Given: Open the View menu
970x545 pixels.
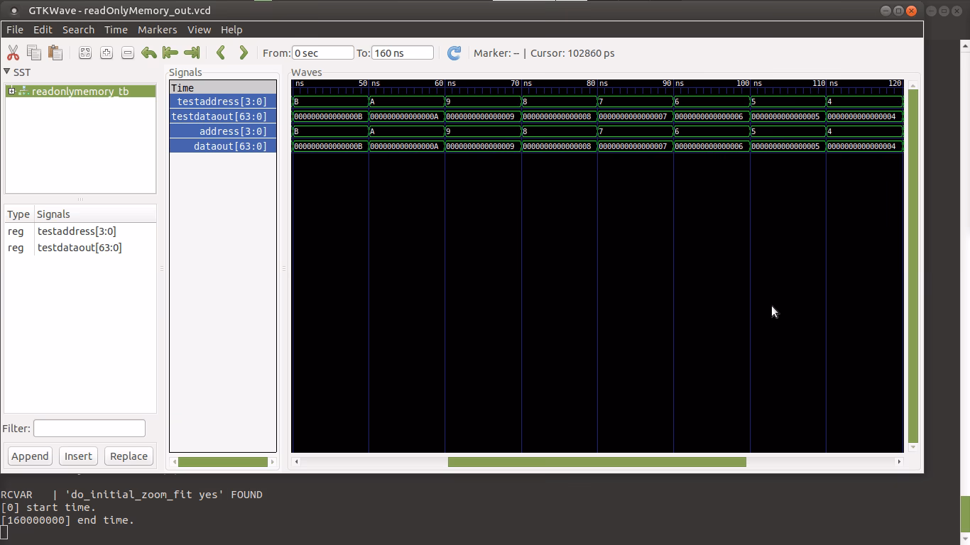Looking at the screenshot, I should pos(199,30).
